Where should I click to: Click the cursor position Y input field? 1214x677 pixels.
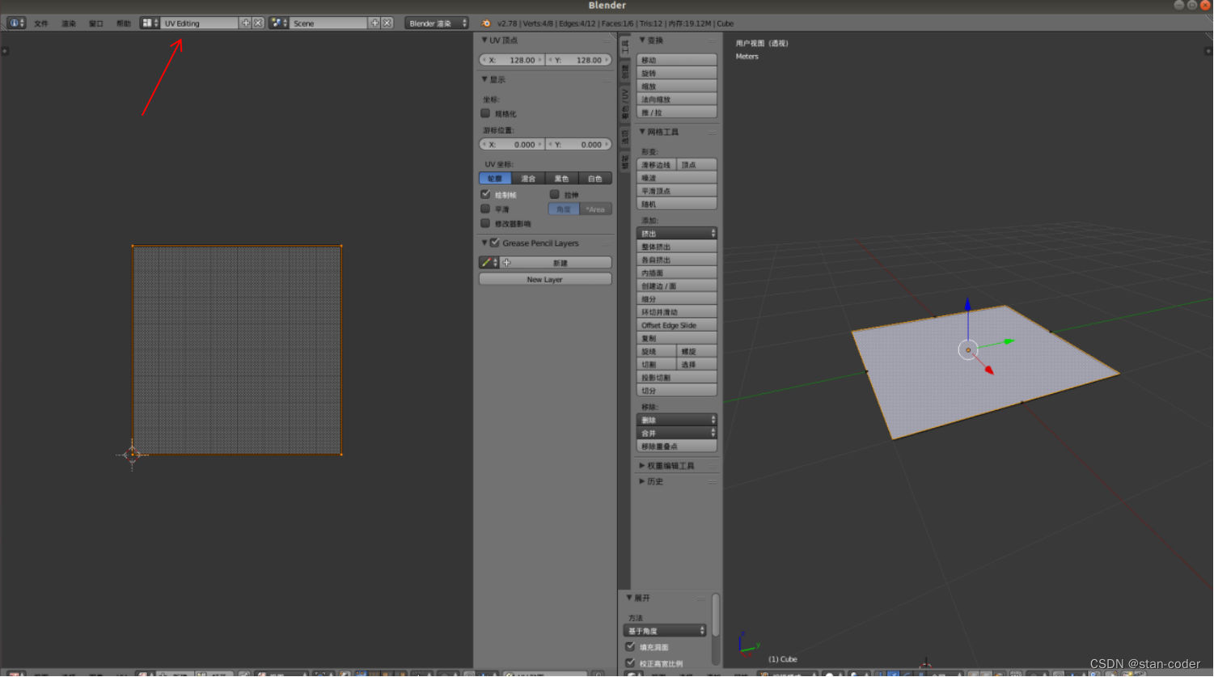tap(580, 144)
